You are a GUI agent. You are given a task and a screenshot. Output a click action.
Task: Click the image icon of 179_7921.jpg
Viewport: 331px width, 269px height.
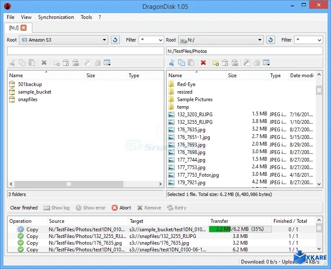(171, 183)
